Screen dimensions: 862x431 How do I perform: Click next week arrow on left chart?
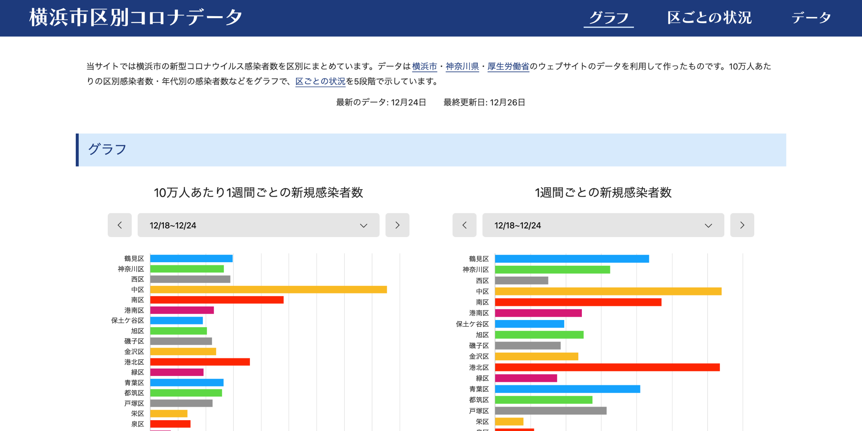point(397,225)
